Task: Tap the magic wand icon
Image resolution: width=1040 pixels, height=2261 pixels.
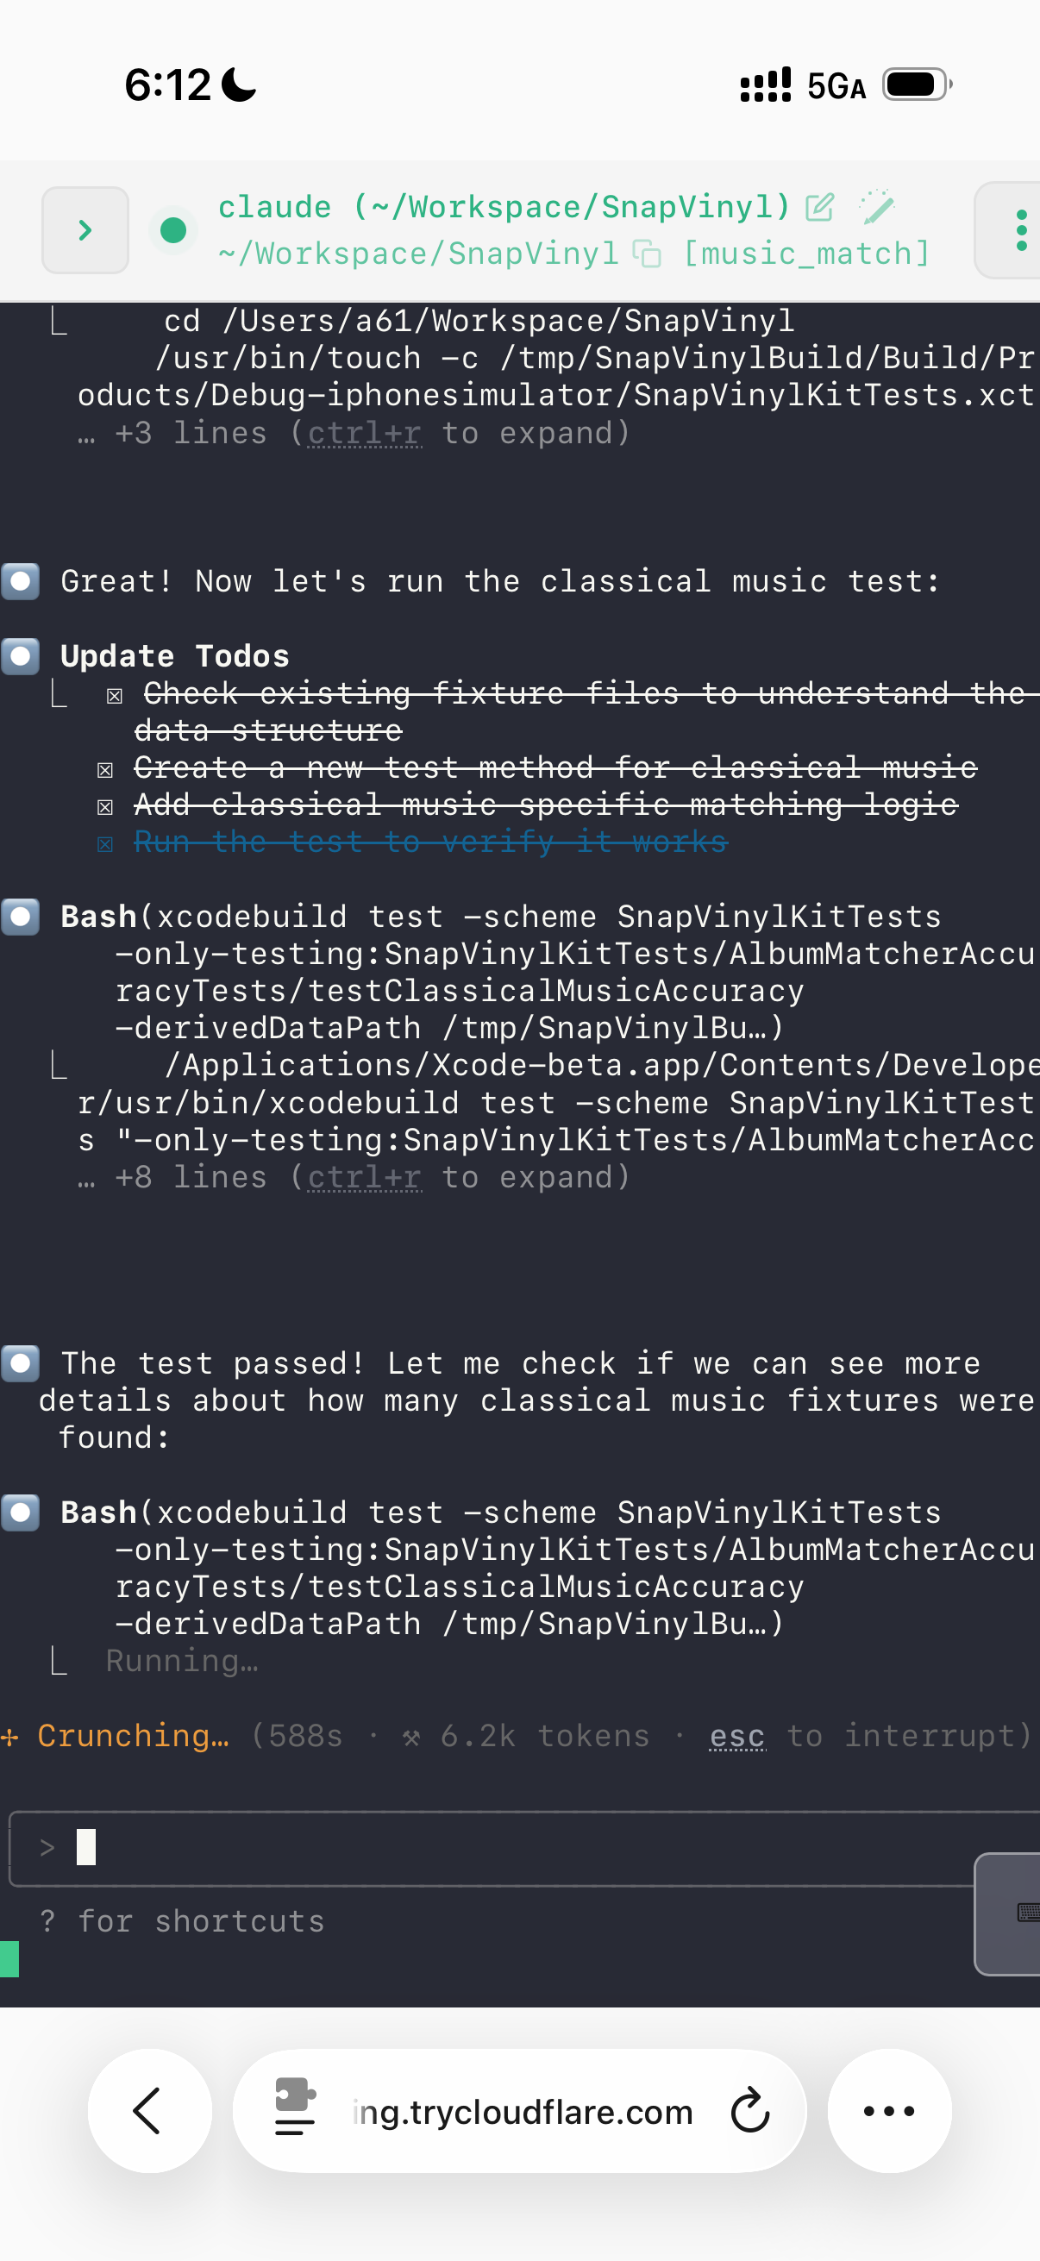Action: pos(876,207)
